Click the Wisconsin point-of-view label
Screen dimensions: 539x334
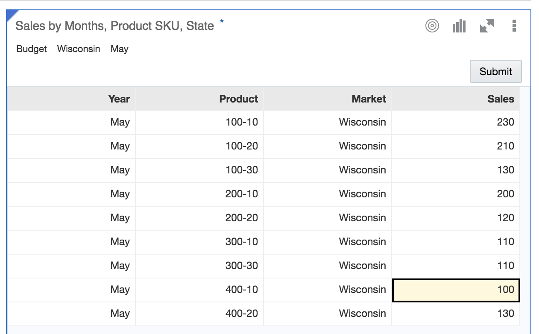pos(79,49)
